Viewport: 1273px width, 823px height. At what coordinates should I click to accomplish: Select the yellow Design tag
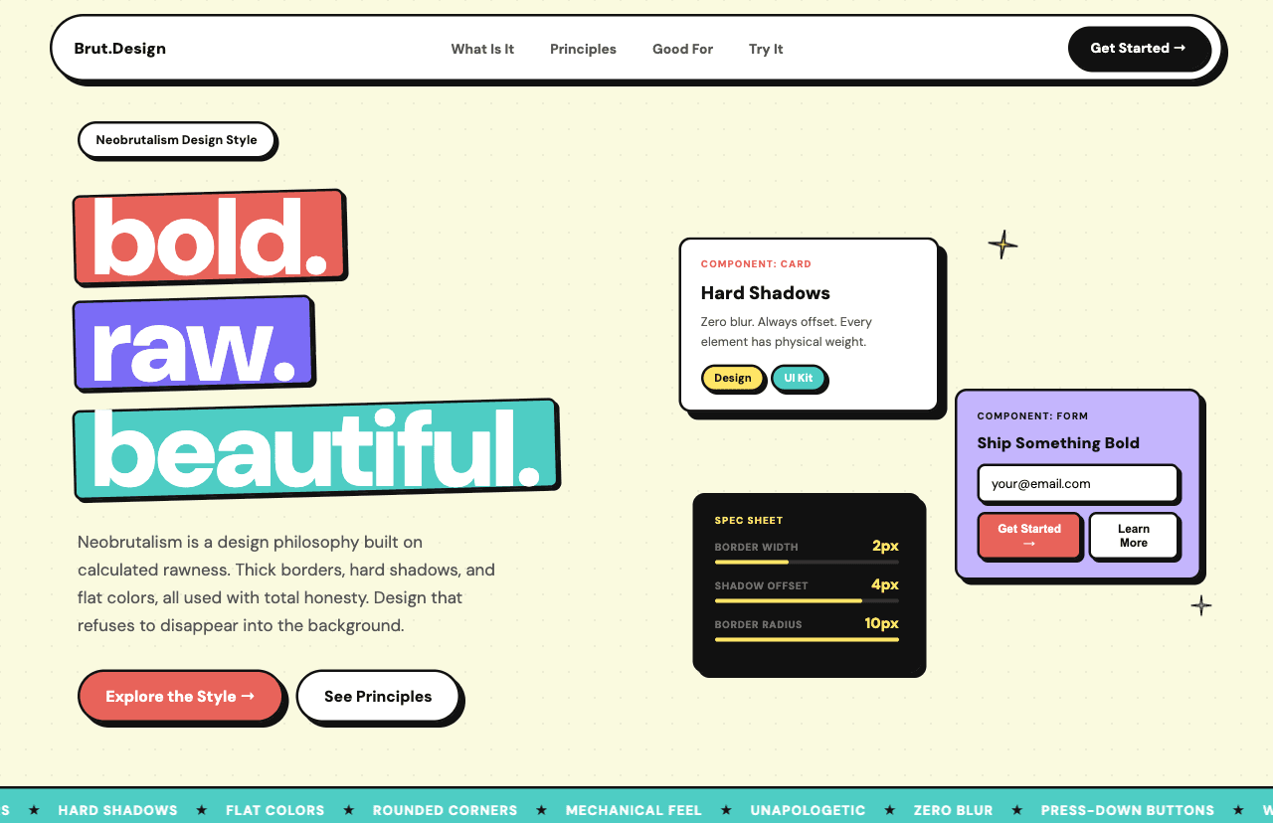pos(733,378)
